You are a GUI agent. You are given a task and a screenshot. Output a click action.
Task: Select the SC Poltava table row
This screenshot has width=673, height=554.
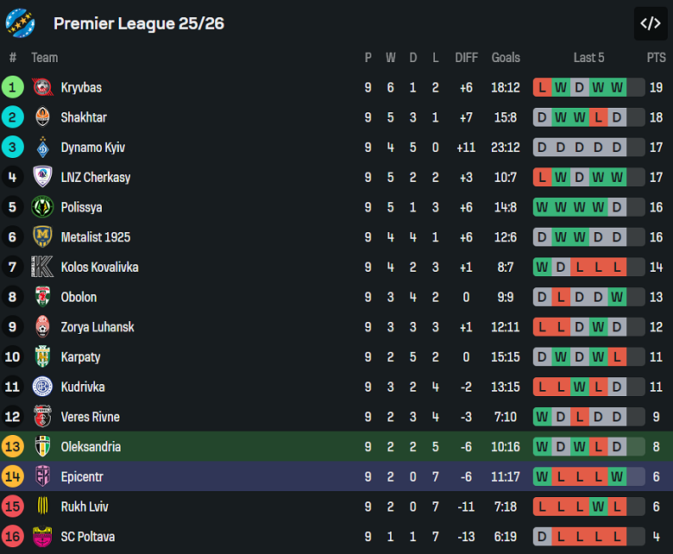pyautogui.click(x=336, y=537)
